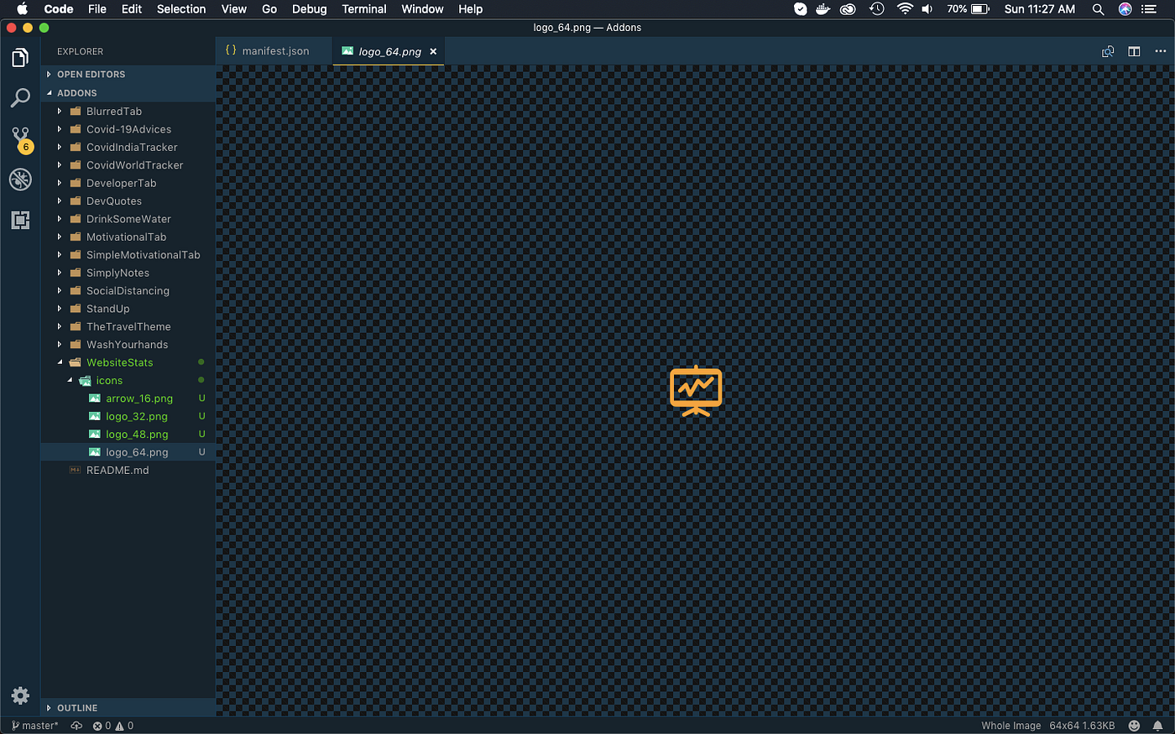Open arrow_16.png in the explorer
This screenshot has height=734, width=1175.
point(128,398)
